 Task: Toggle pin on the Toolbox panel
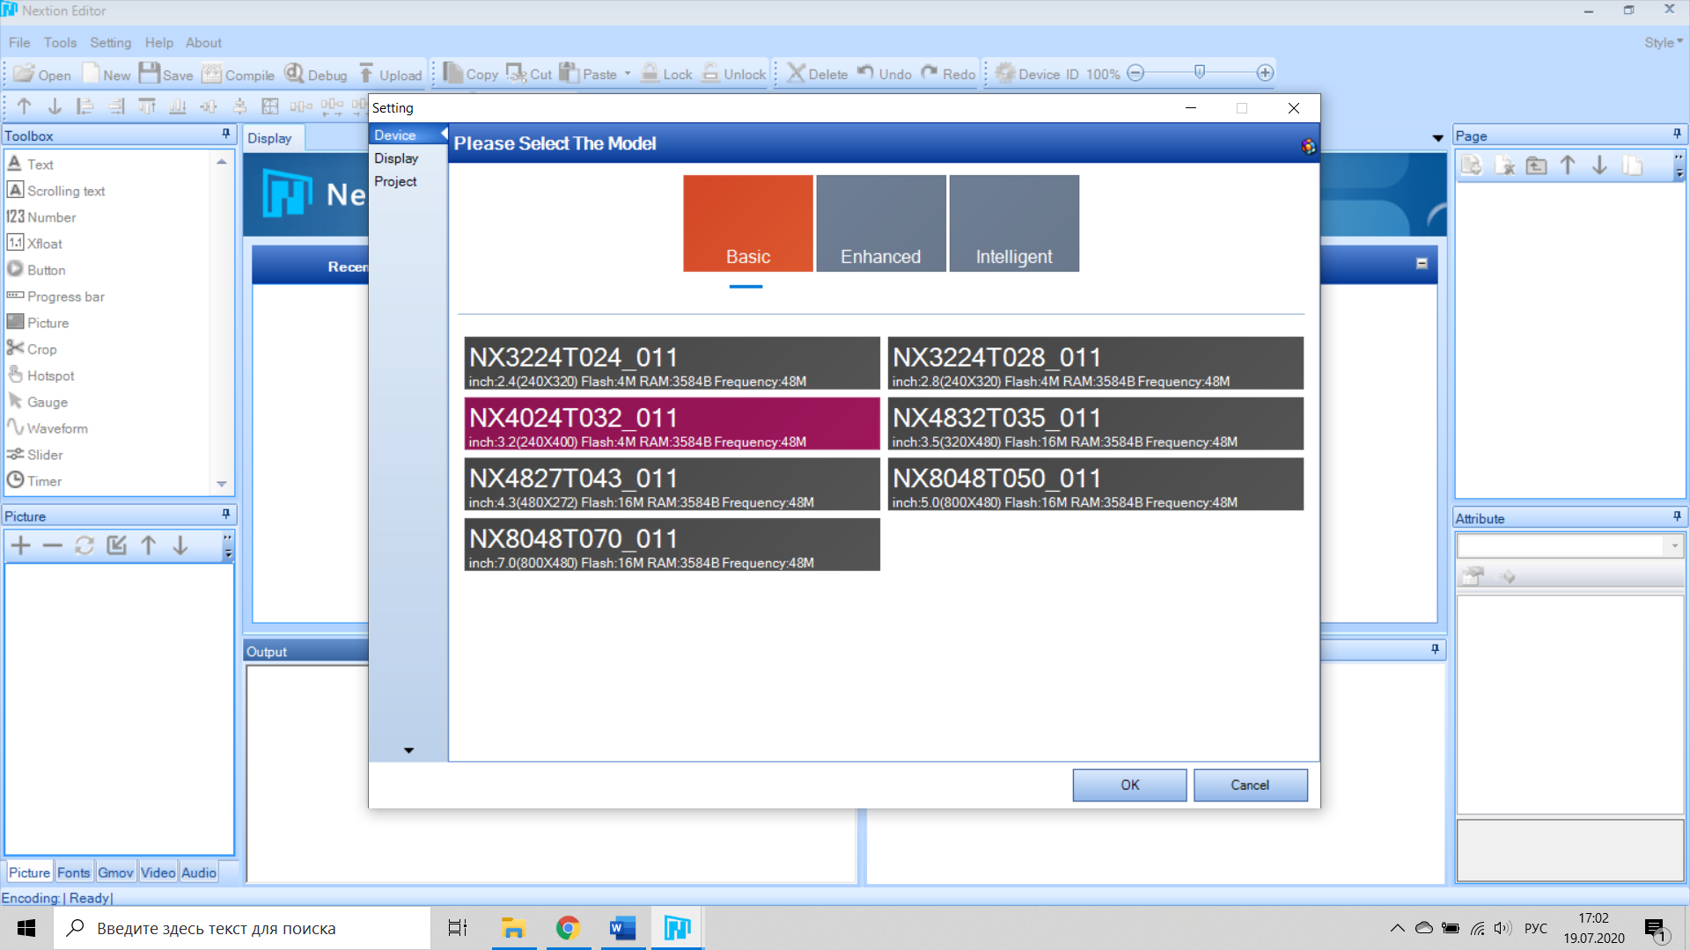click(x=226, y=134)
